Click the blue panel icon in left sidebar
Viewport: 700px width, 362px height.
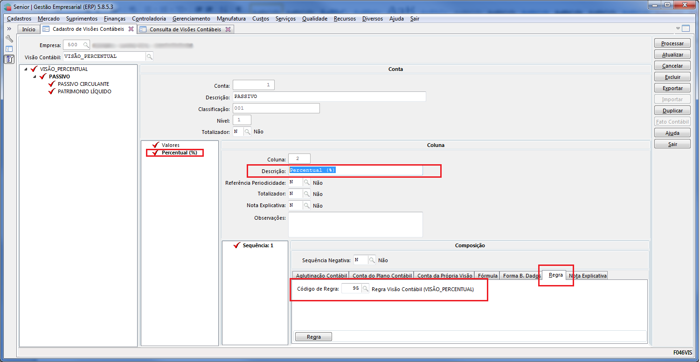9,49
